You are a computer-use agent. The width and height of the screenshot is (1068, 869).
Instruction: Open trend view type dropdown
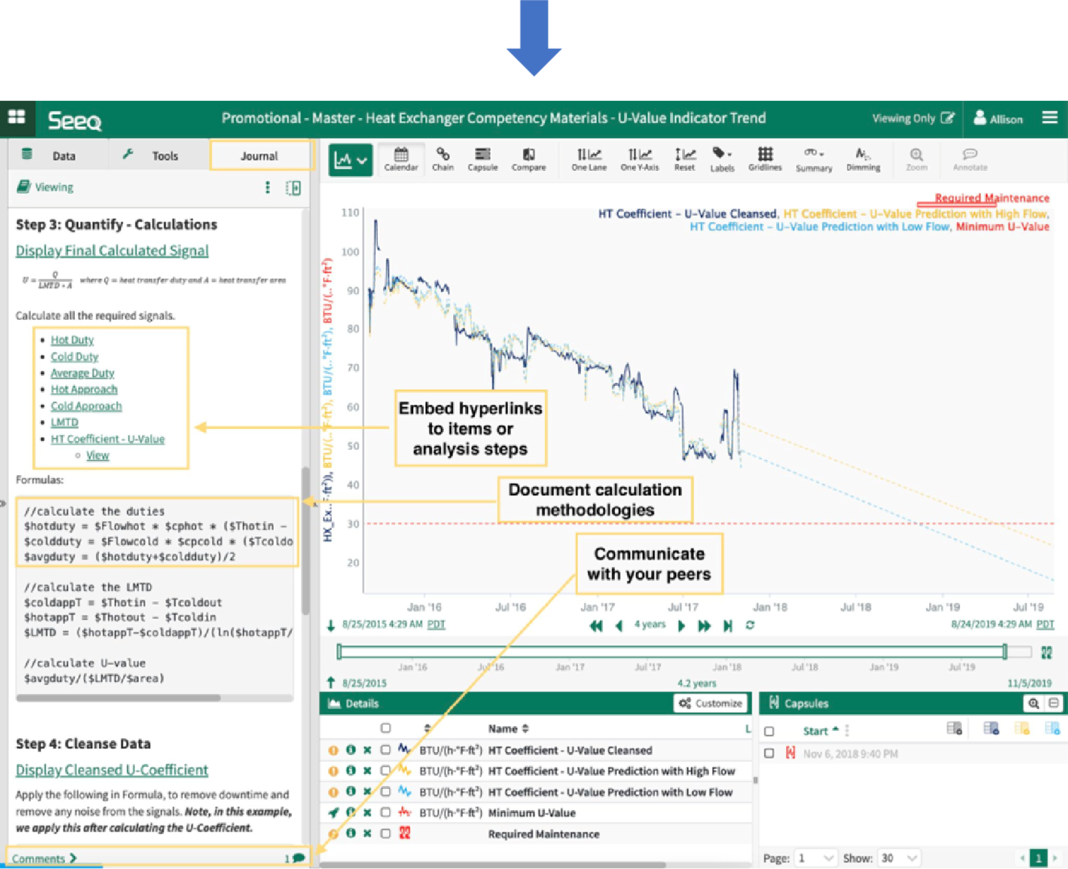(350, 160)
